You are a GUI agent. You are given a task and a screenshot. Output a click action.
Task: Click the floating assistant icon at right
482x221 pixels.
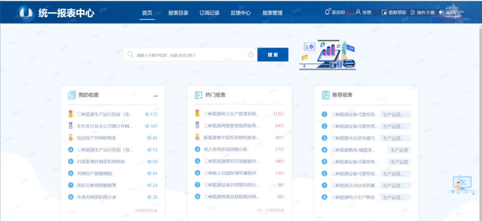click(x=461, y=184)
